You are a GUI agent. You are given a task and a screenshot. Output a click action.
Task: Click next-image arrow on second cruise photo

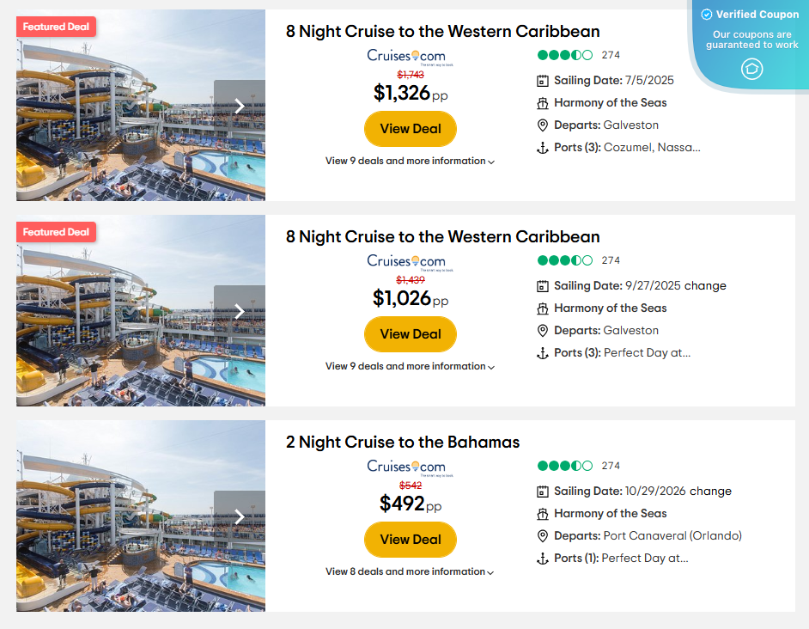(240, 312)
